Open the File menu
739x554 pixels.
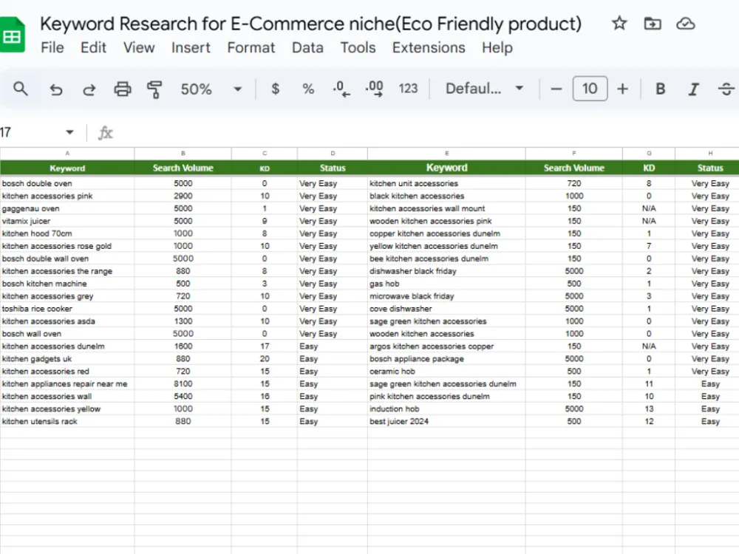[x=52, y=47]
